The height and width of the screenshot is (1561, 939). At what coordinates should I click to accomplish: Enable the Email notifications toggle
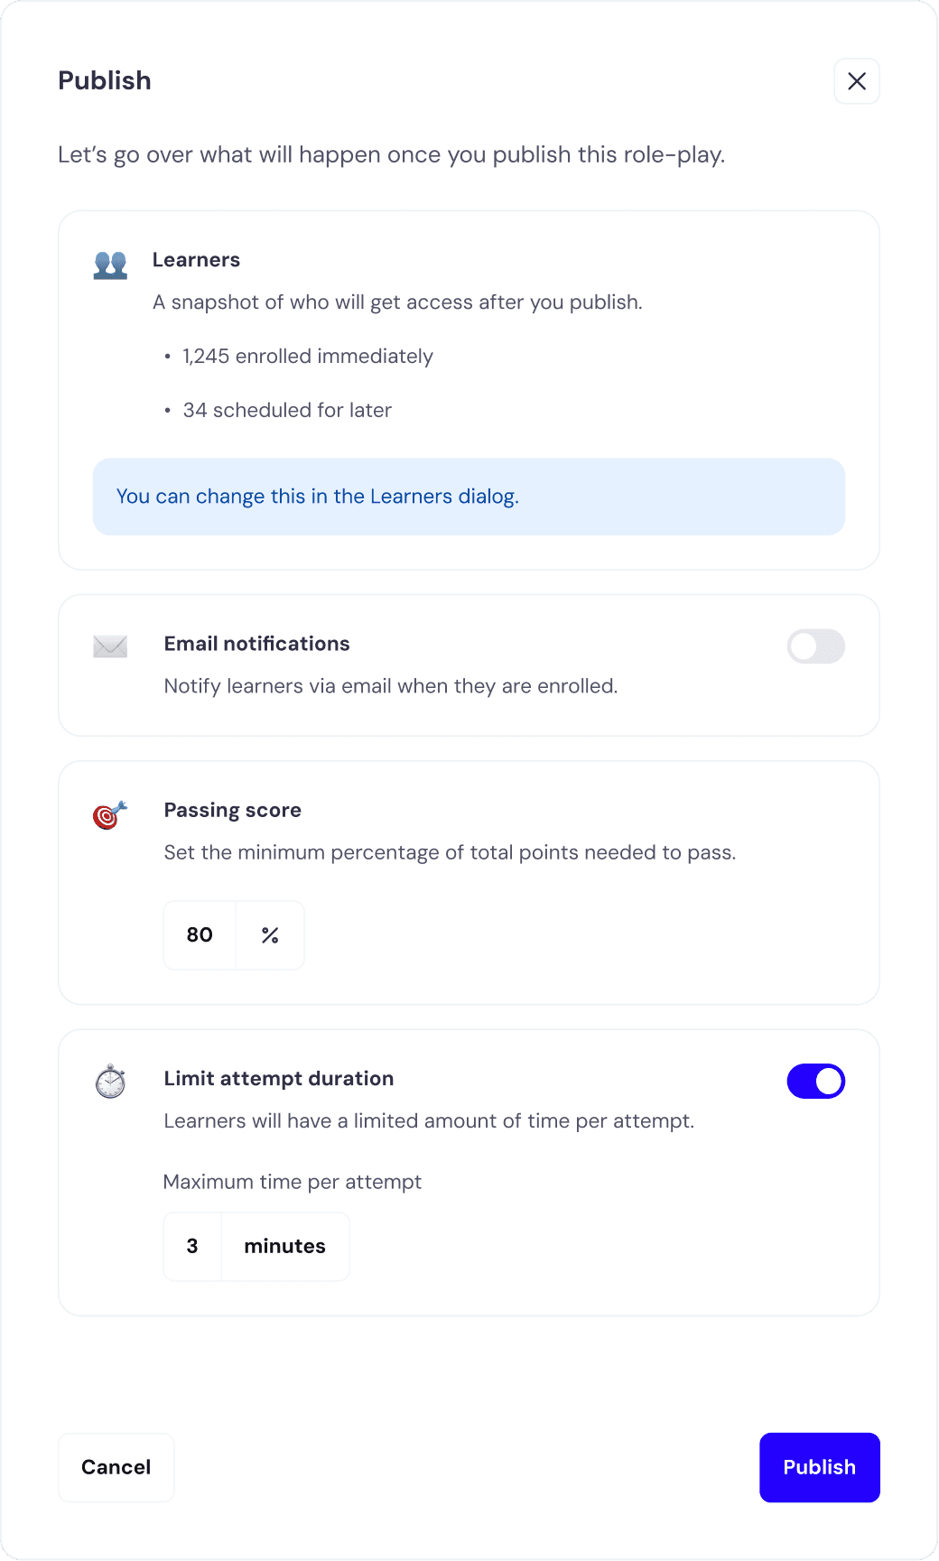click(x=815, y=646)
